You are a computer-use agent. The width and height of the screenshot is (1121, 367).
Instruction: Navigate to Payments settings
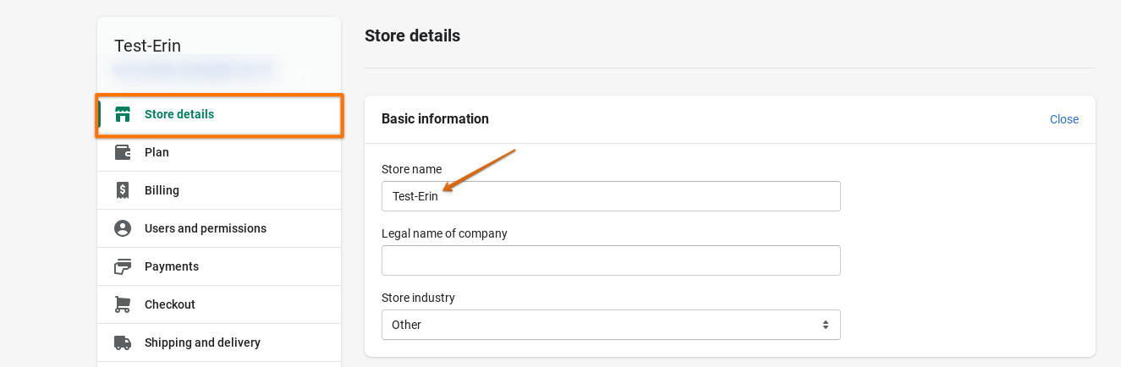pyautogui.click(x=172, y=266)
